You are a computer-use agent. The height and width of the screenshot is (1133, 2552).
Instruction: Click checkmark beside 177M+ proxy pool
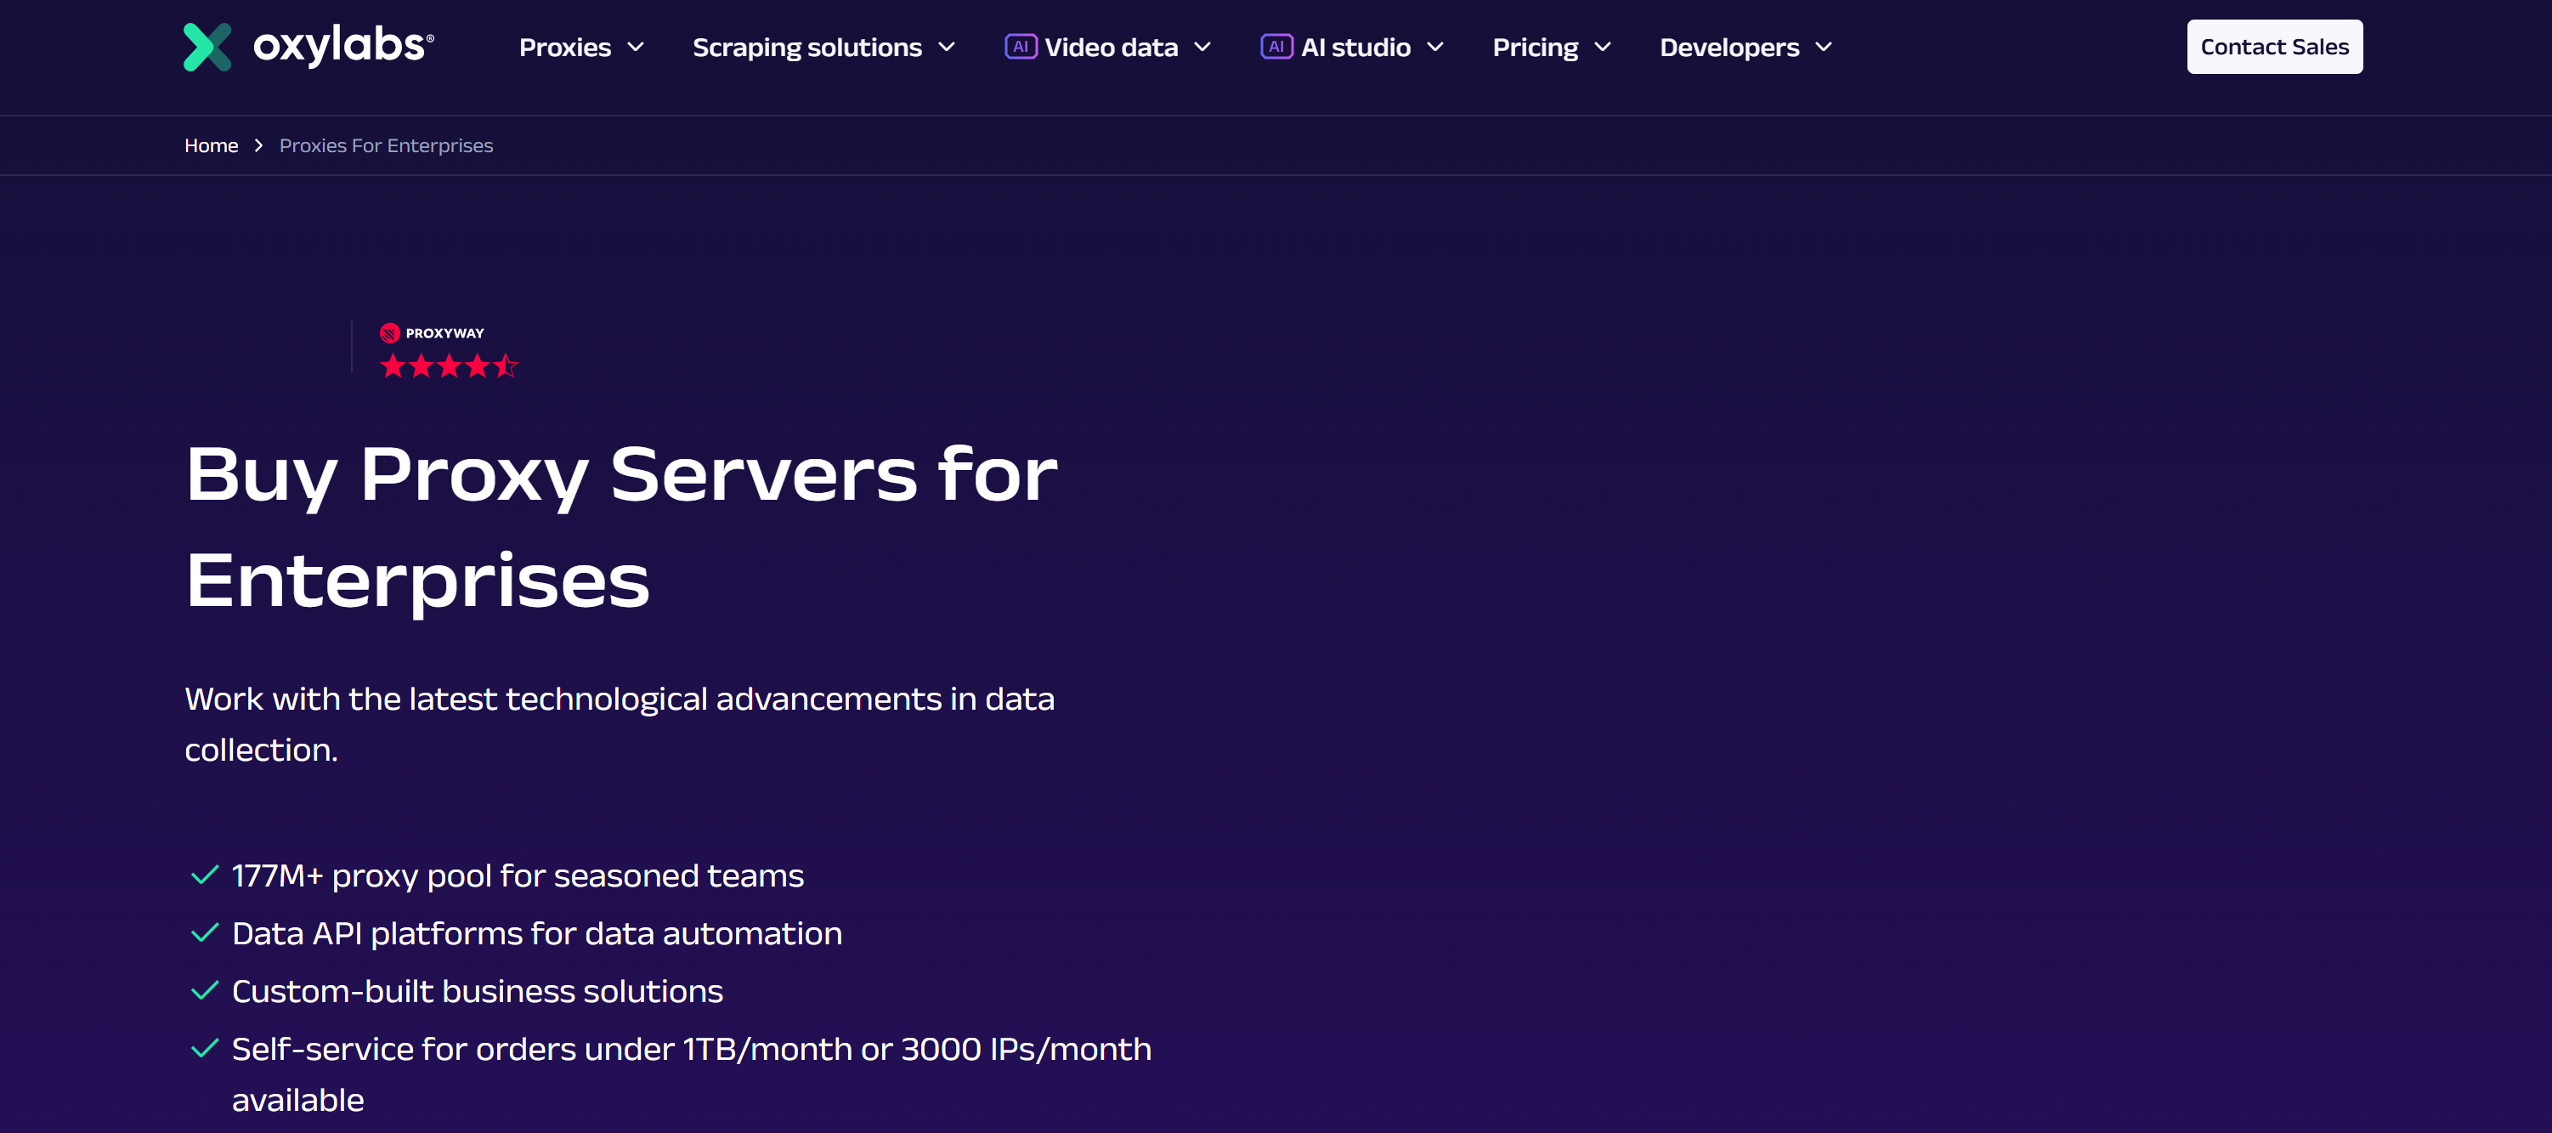(204, 875)
